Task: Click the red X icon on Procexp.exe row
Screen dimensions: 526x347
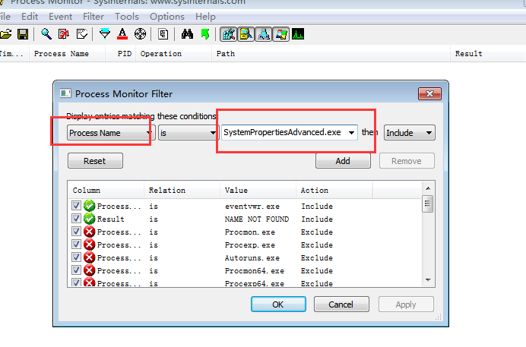Action: point(89,244)
